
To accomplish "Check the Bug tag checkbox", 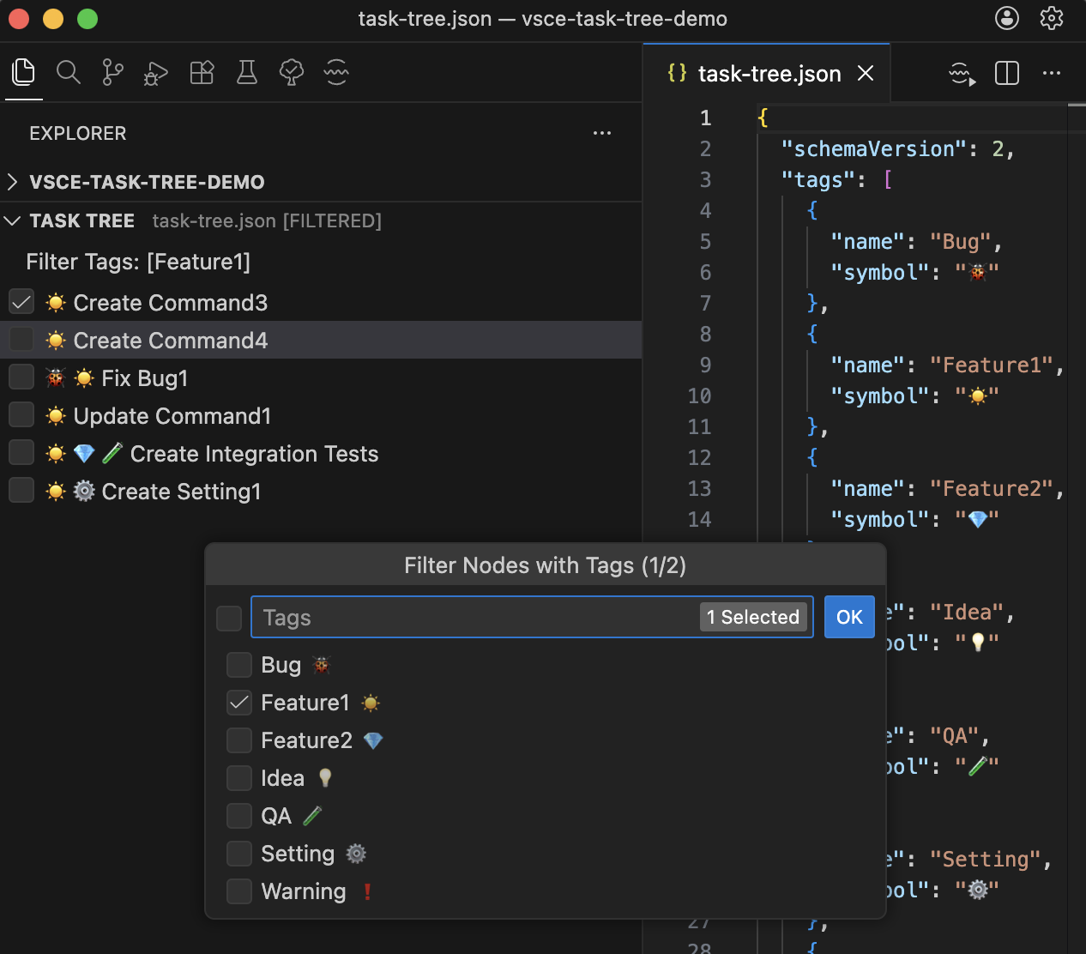I will (x=239, y=665).
